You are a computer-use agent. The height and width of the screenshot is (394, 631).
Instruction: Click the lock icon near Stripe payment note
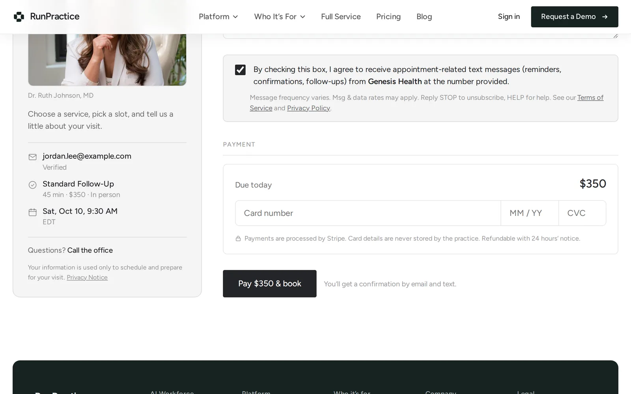point(238,239)
